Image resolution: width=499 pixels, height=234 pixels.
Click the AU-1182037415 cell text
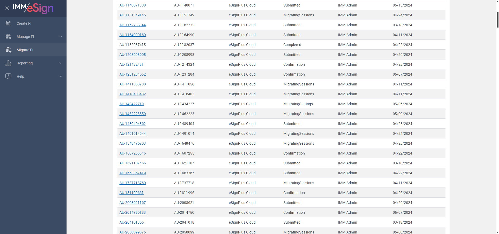(133, 45)
